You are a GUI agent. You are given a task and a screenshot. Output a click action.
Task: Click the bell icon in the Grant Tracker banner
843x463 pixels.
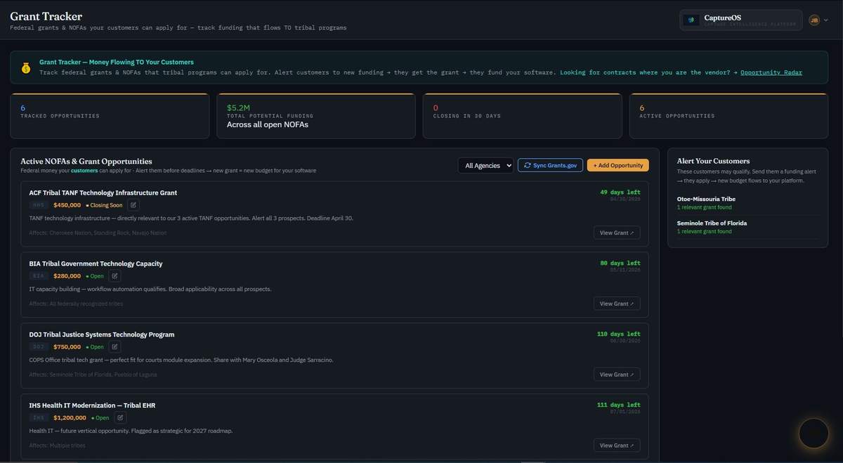click(x=25, y=67)
